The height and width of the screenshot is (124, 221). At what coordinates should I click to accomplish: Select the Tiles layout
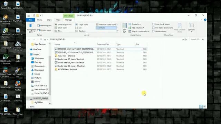click(x=58, y=31)
